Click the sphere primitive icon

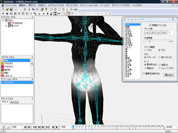tap(59, 9)
